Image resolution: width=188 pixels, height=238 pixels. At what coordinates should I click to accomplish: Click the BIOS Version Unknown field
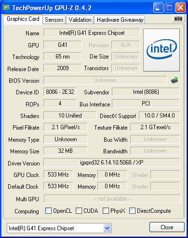[x=105, y=80]
